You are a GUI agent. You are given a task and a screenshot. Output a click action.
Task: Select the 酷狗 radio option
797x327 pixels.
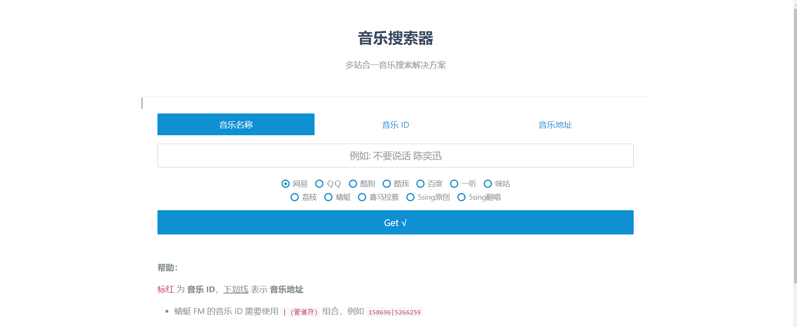click(x=353, y=184)
